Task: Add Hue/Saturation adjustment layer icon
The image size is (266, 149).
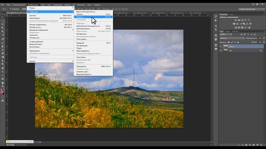Action: [234, 24]
